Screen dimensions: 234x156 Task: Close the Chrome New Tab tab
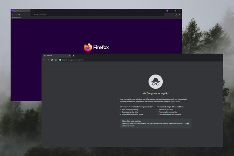click(69, 56)
